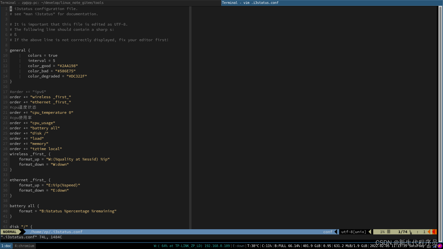Screen dimensions: 443x249
Task: Click the #cpu使用率 comment line
Action: click(x=21, y=118)
